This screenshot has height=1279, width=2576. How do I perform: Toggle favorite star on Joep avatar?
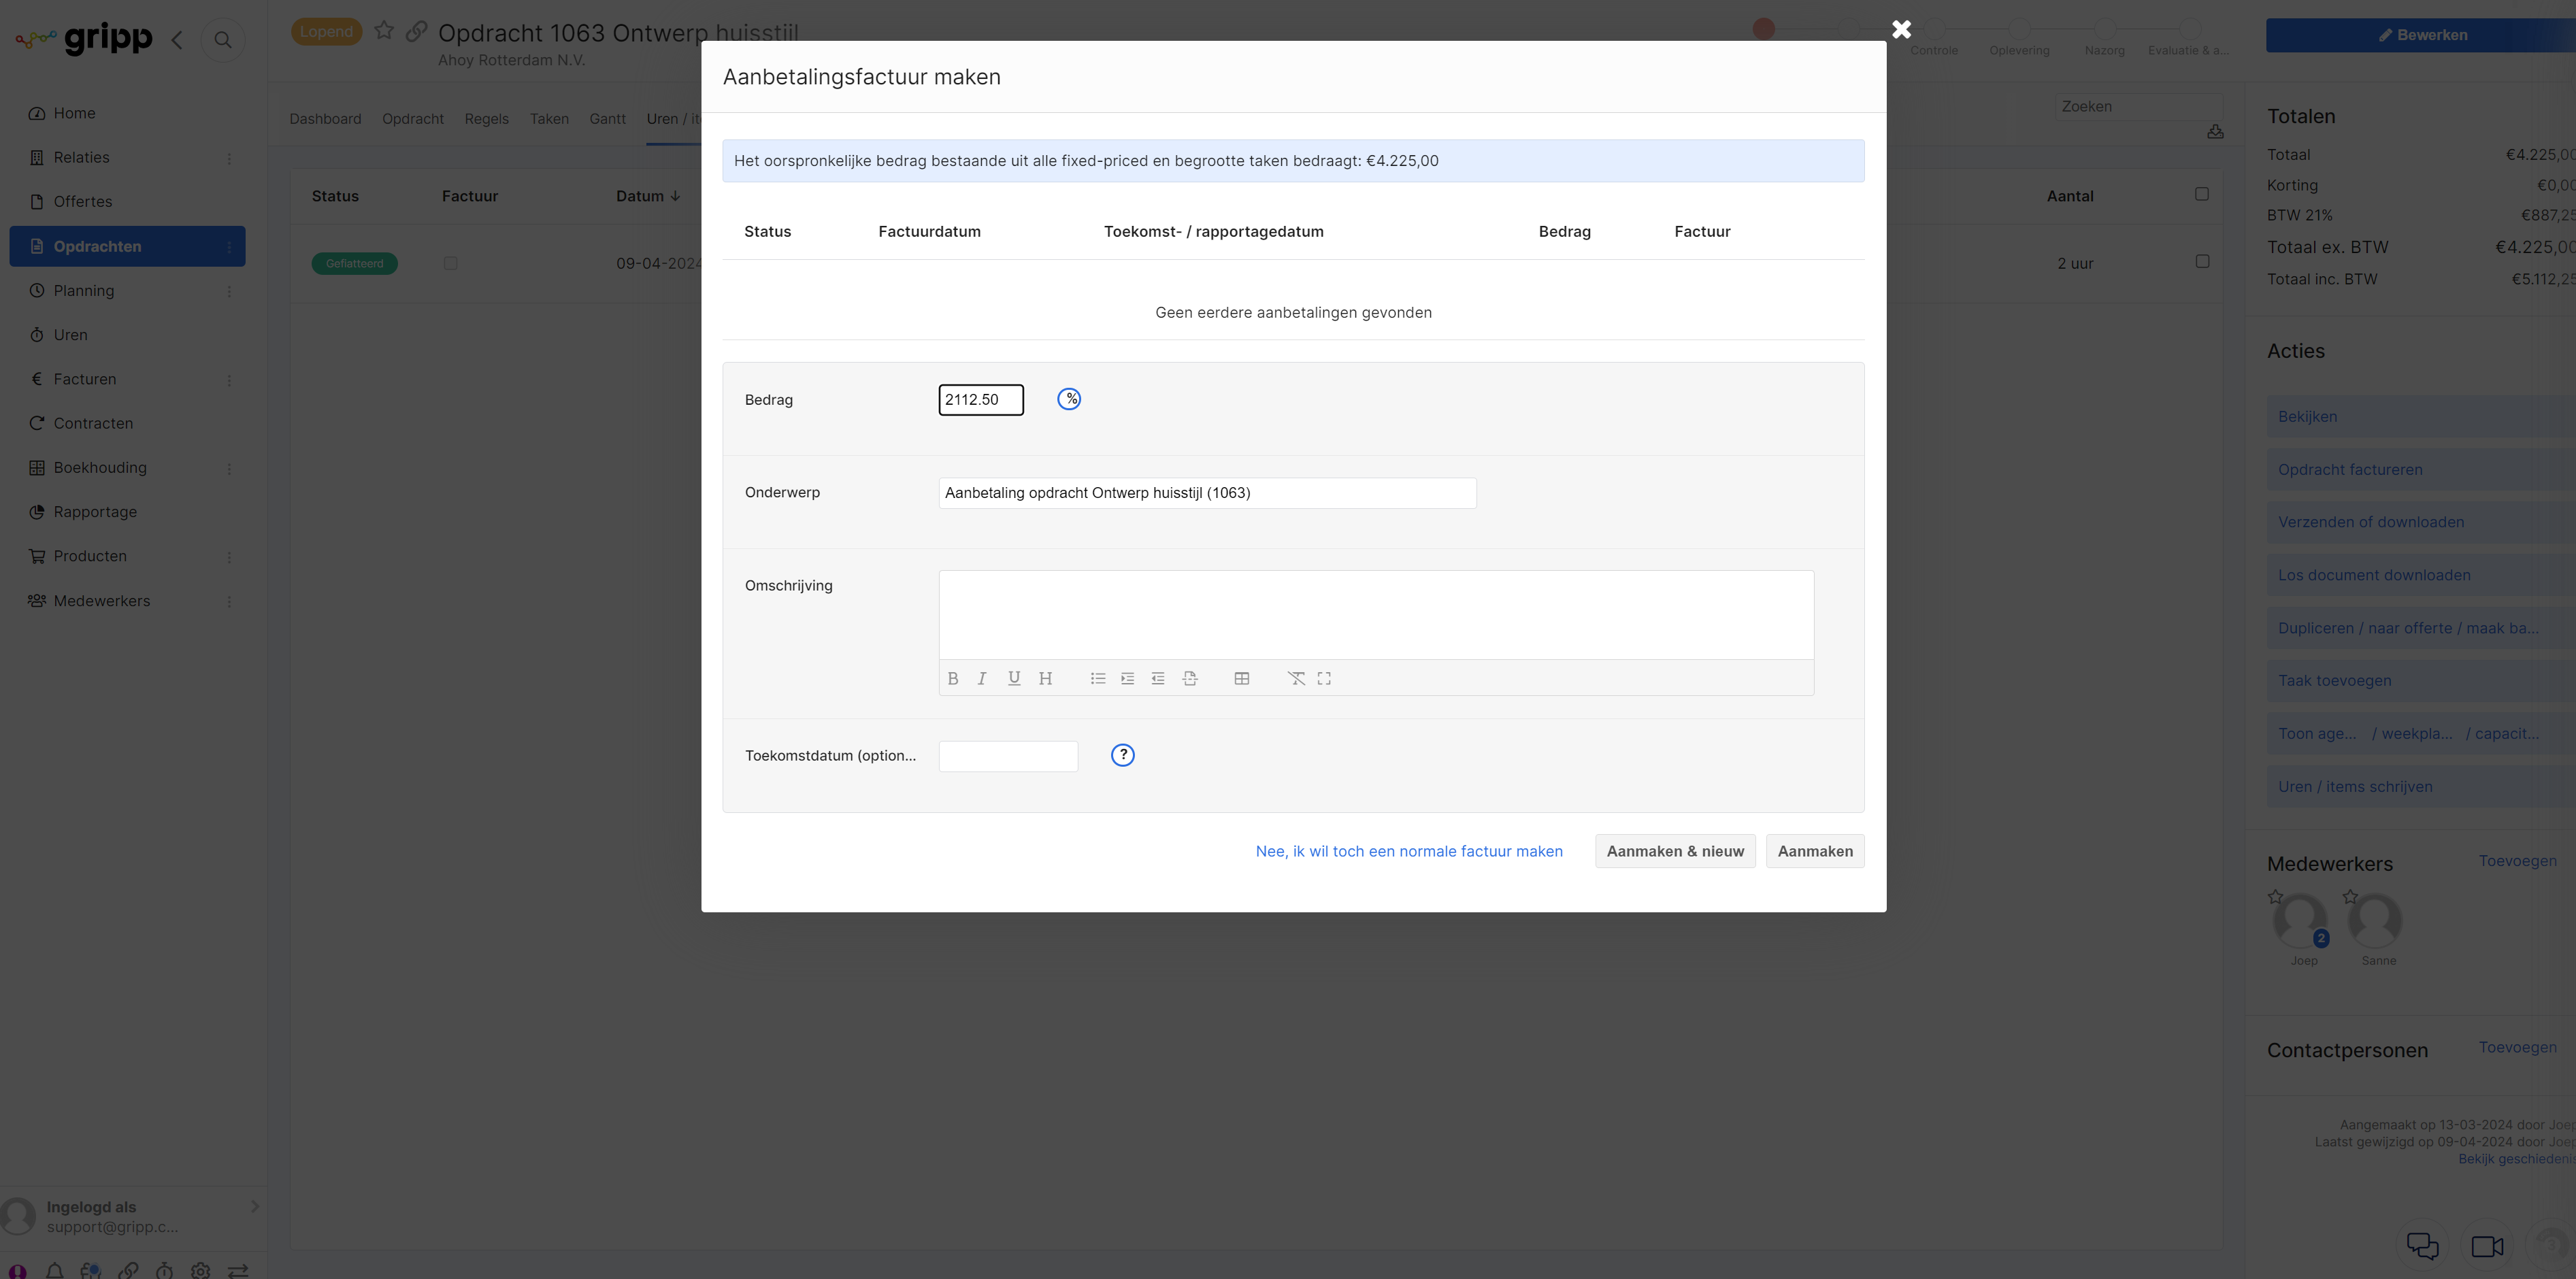pyautogui.click(x=2275, y=896)
